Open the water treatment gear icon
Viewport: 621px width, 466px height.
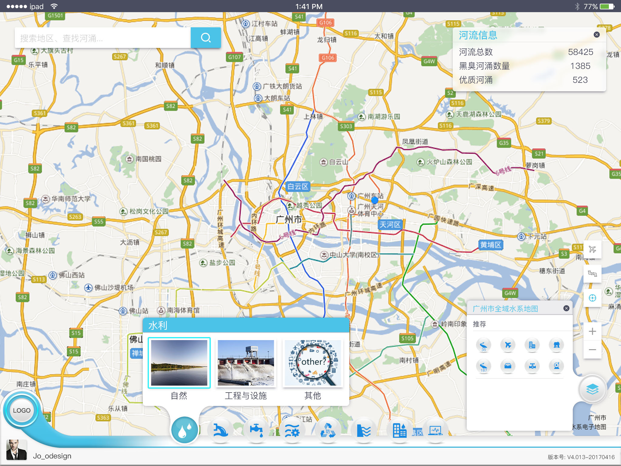coord(292,430)
